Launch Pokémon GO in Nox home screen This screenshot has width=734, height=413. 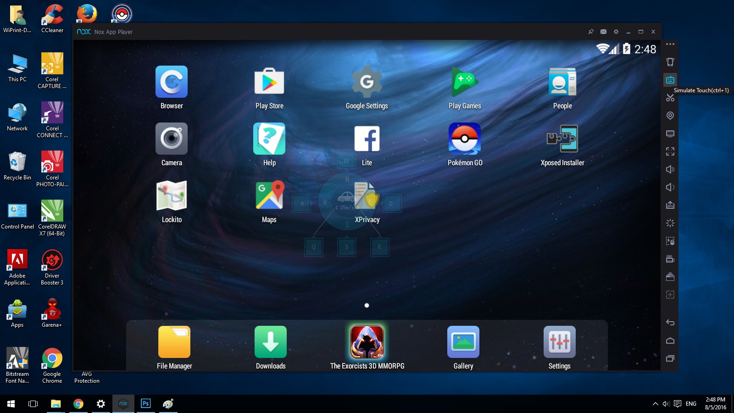click(x=465, y=139)
